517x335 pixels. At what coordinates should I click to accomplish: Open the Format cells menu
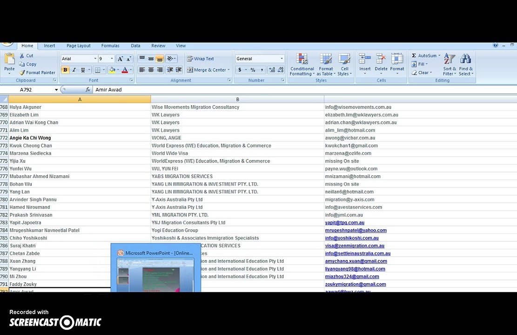coord(397,64)
